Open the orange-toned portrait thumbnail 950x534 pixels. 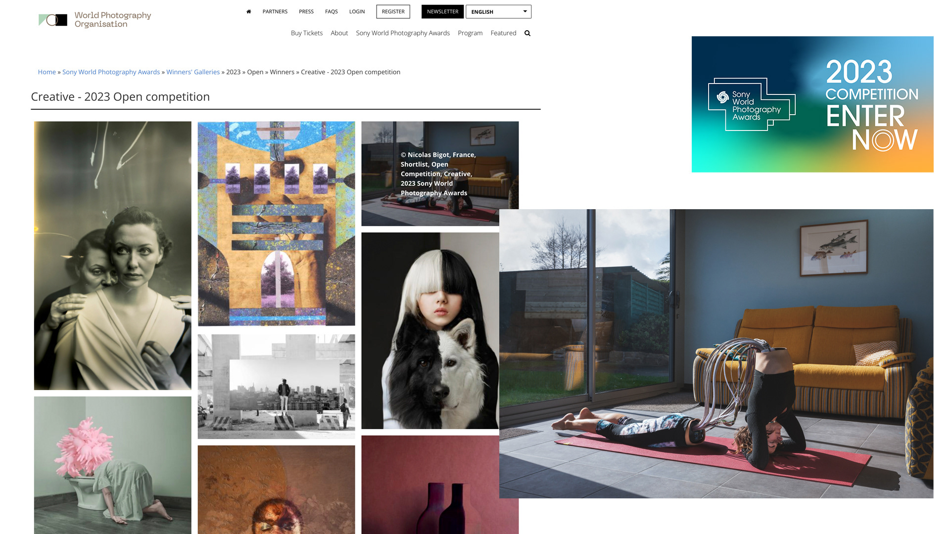[276, 489]
